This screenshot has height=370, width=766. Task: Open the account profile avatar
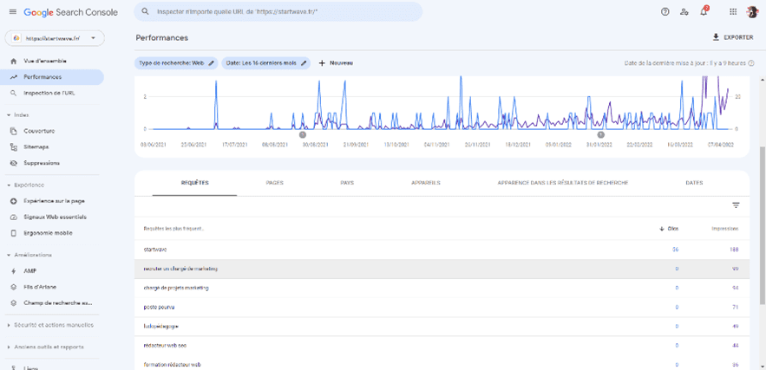(752, 12)
